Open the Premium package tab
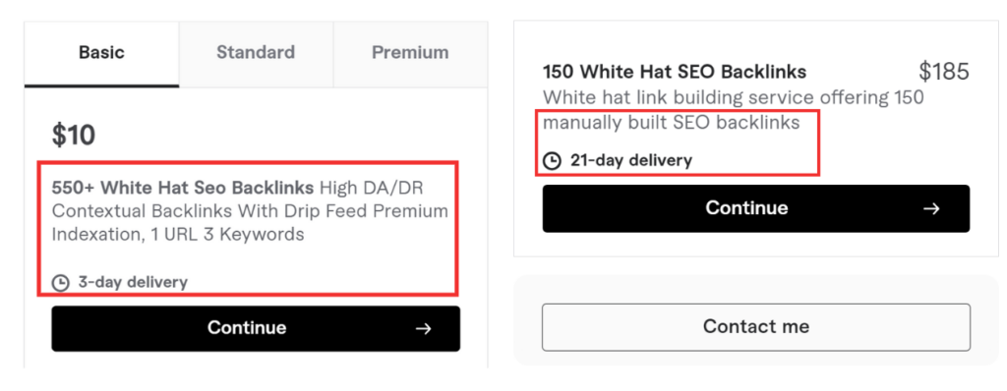This screenshot has width=1007, height=391. [x=410, y=54]
